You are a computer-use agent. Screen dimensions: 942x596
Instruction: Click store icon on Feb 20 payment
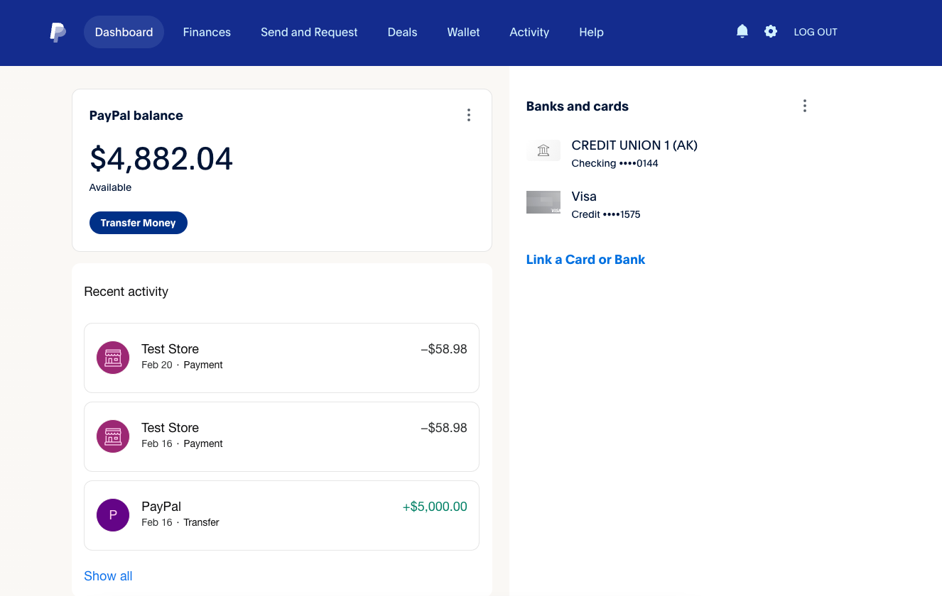click(113, 358)
